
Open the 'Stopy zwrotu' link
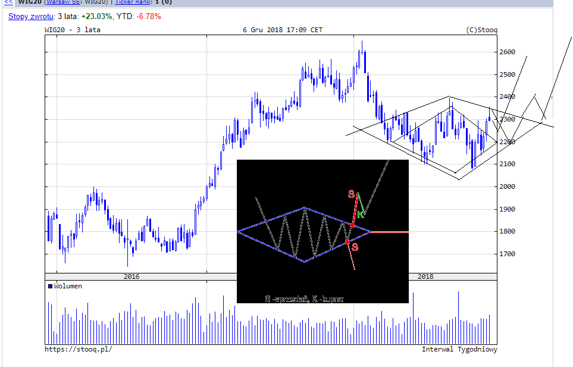tap(31, 17)
